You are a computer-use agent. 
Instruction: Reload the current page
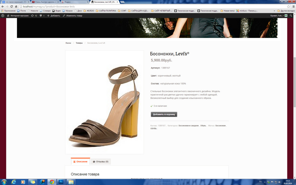[12, 6]
